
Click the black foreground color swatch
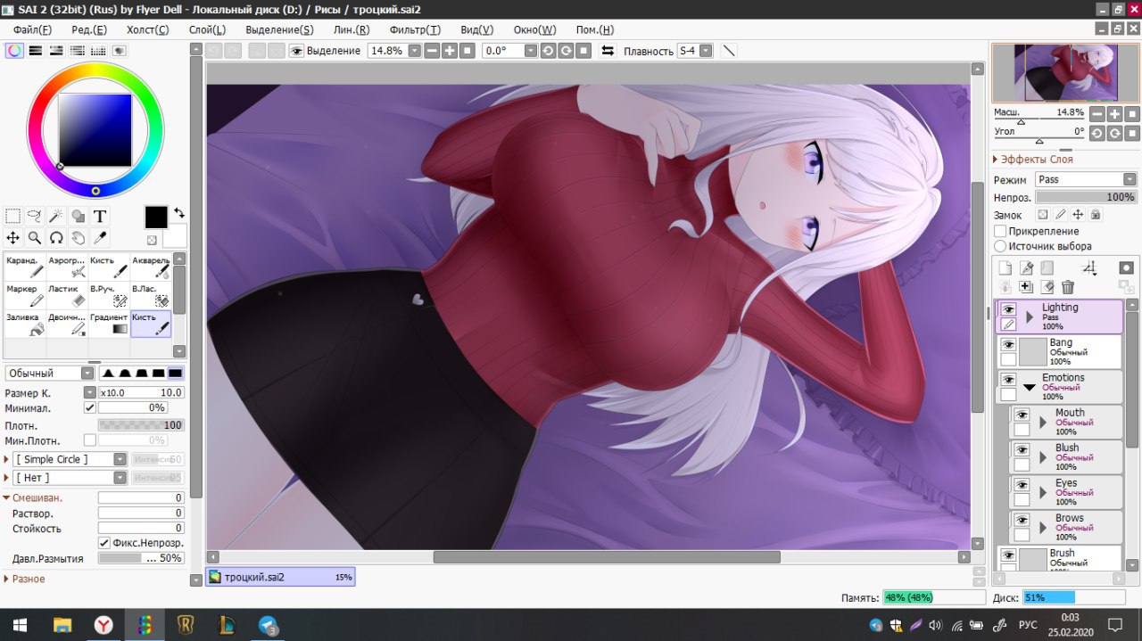[156, 217]
